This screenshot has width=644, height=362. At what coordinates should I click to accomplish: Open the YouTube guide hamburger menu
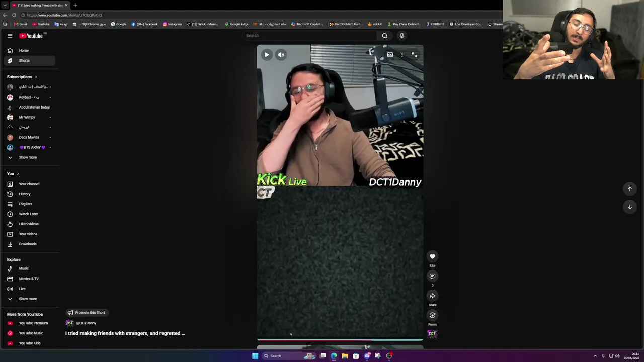(10, 36)
